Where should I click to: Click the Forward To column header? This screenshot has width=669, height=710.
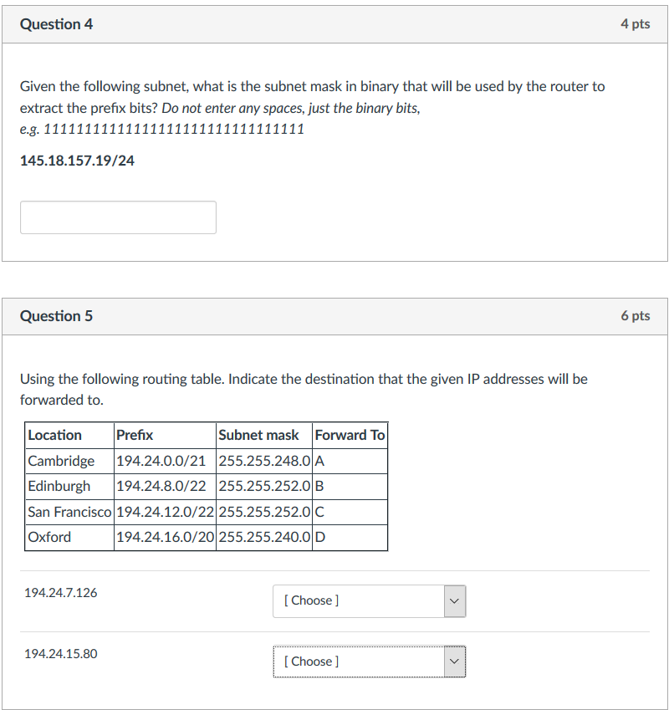tap(350, 435)
